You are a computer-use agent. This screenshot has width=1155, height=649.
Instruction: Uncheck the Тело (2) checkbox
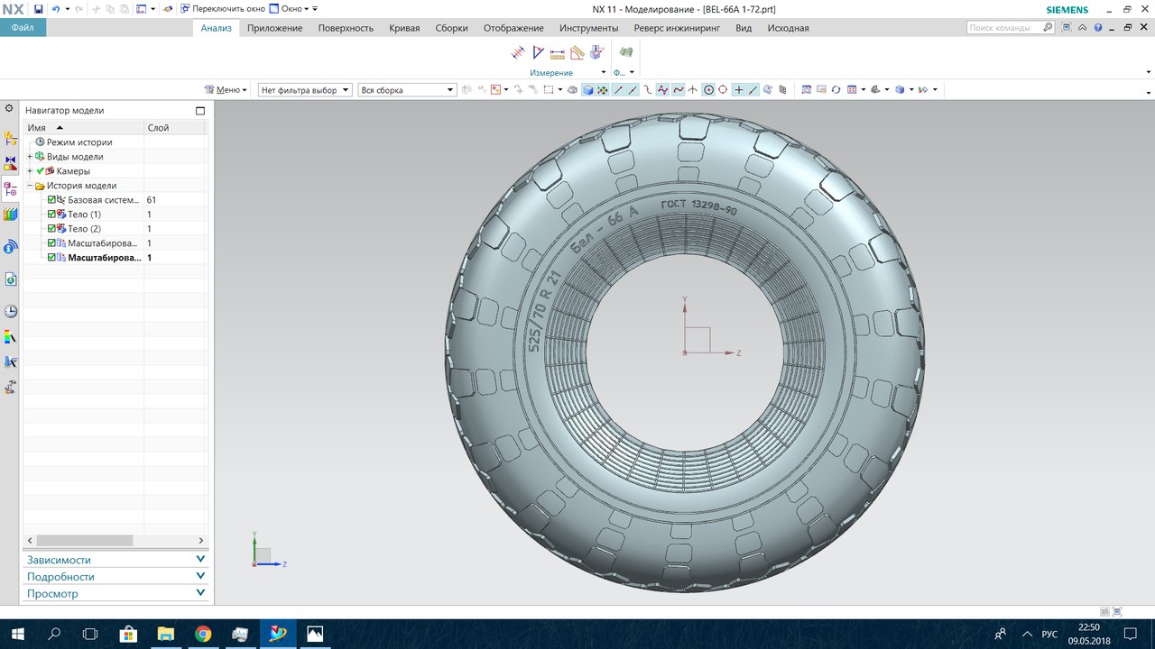pos(51,229)
